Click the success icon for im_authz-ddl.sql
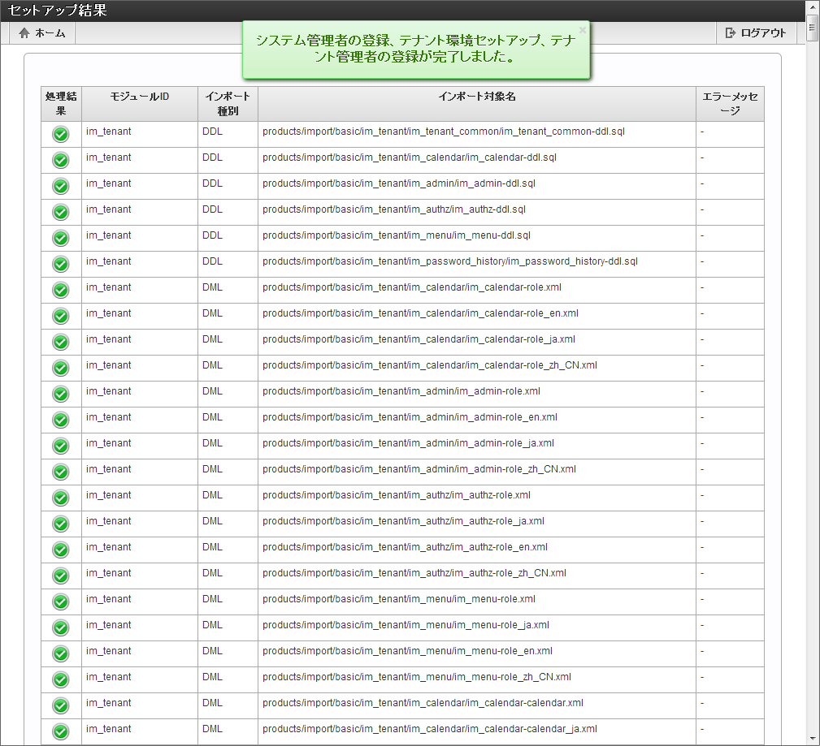Screen dimensions: 820x746 click(x=61, y=212)
